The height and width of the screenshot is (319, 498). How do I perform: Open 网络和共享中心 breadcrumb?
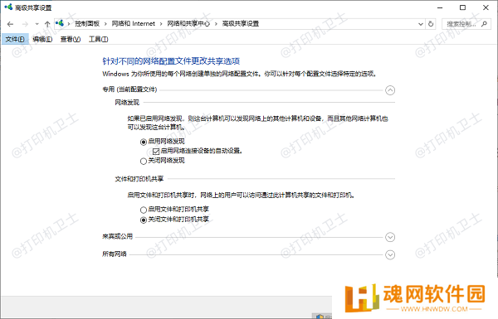tap(188, 24)
